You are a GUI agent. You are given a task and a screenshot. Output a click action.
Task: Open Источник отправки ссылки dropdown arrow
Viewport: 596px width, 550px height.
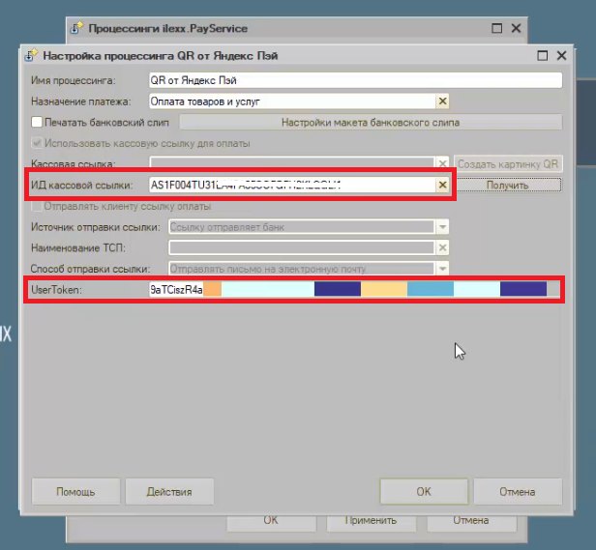442,227
